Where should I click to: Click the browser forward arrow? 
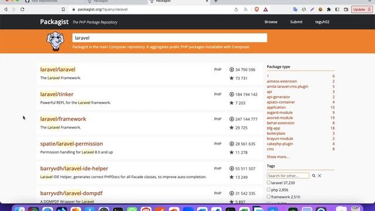point(14,9)
